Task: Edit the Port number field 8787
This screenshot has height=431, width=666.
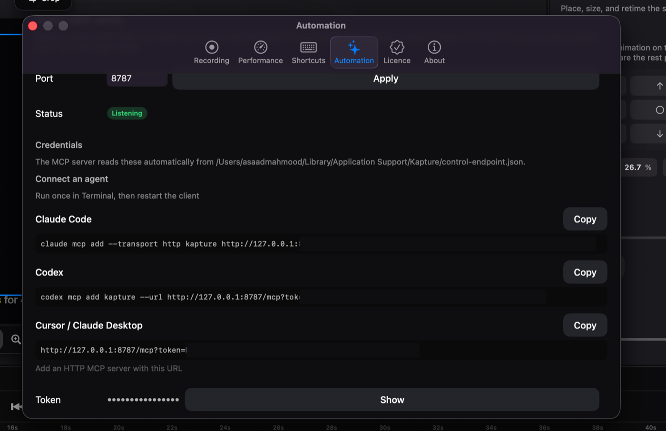Action: tap(137, 78)
